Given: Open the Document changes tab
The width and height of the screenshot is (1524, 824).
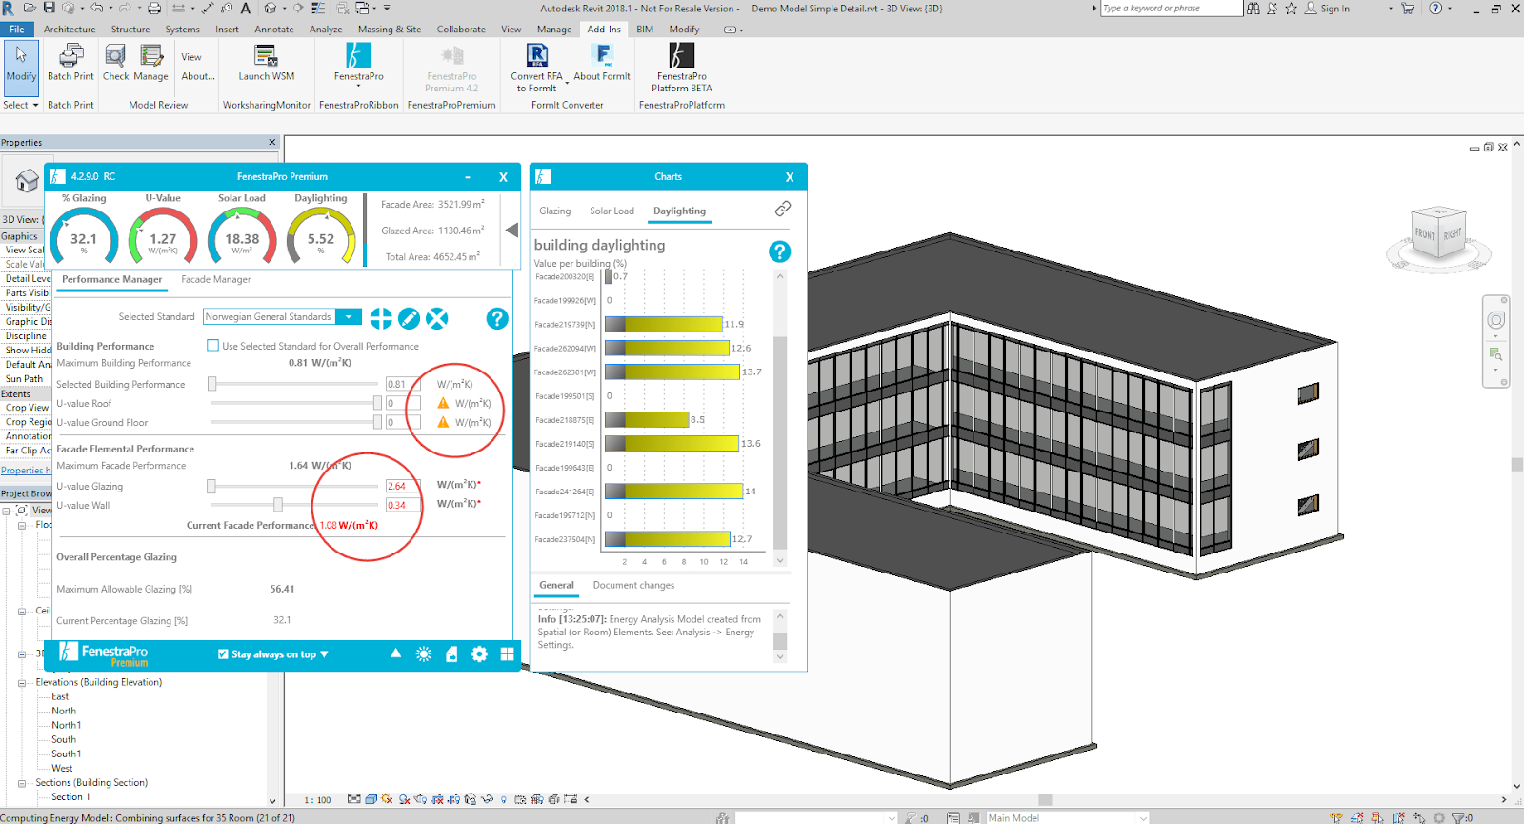Looking at the screenshot, I should point(633,586).
